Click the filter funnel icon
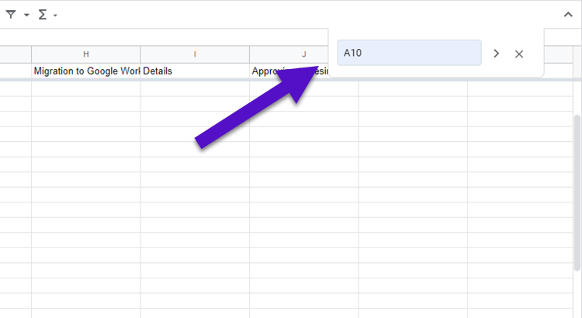 tap(11, 15)
